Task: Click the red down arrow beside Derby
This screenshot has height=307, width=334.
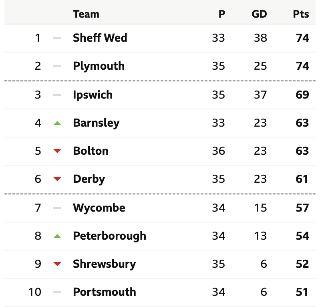Action: (57, 179)
